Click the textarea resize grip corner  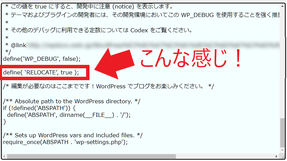pyautogui.click(x=283, y=157)
